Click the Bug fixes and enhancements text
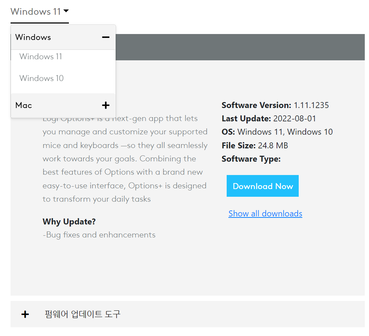The height and width of the screenshot is (336, 369). click(x=99, y=235)
